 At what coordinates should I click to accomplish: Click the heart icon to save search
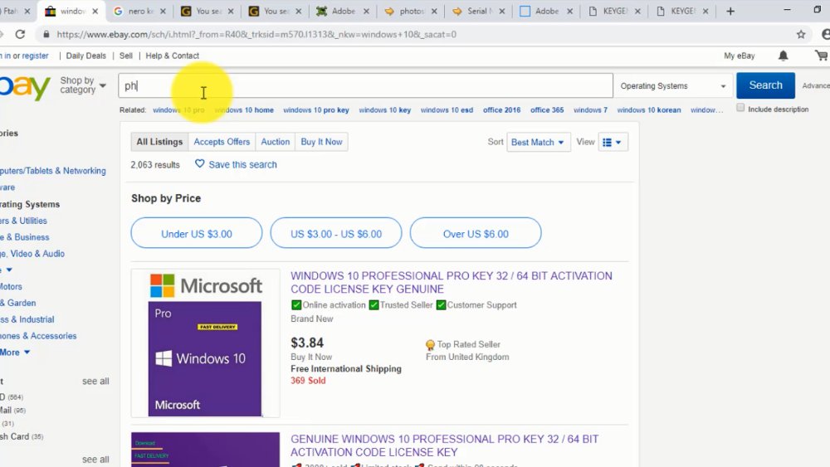pos(199,164)
